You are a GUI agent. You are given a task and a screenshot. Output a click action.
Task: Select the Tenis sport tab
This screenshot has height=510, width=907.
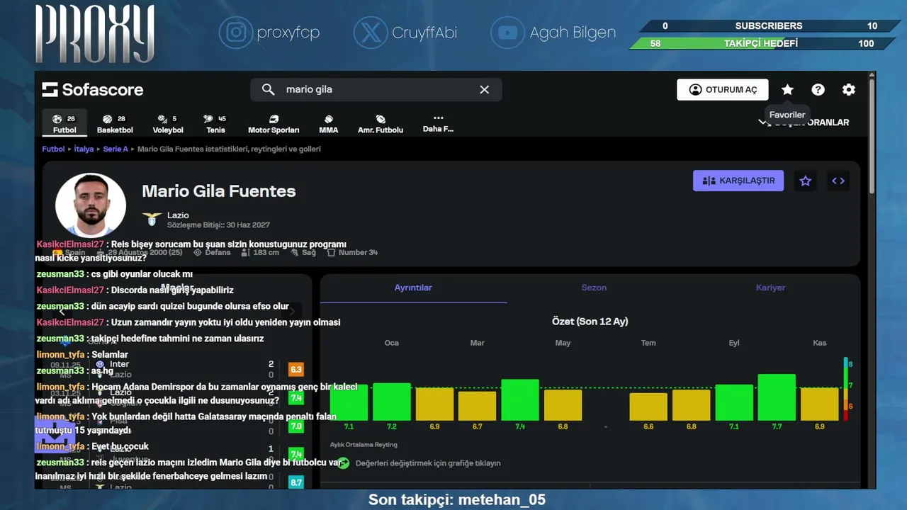[215, 123]
